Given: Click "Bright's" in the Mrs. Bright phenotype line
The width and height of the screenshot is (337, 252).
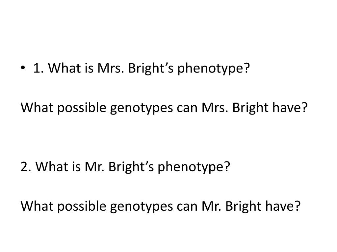Looking at the screenshot, I should 151,69.
